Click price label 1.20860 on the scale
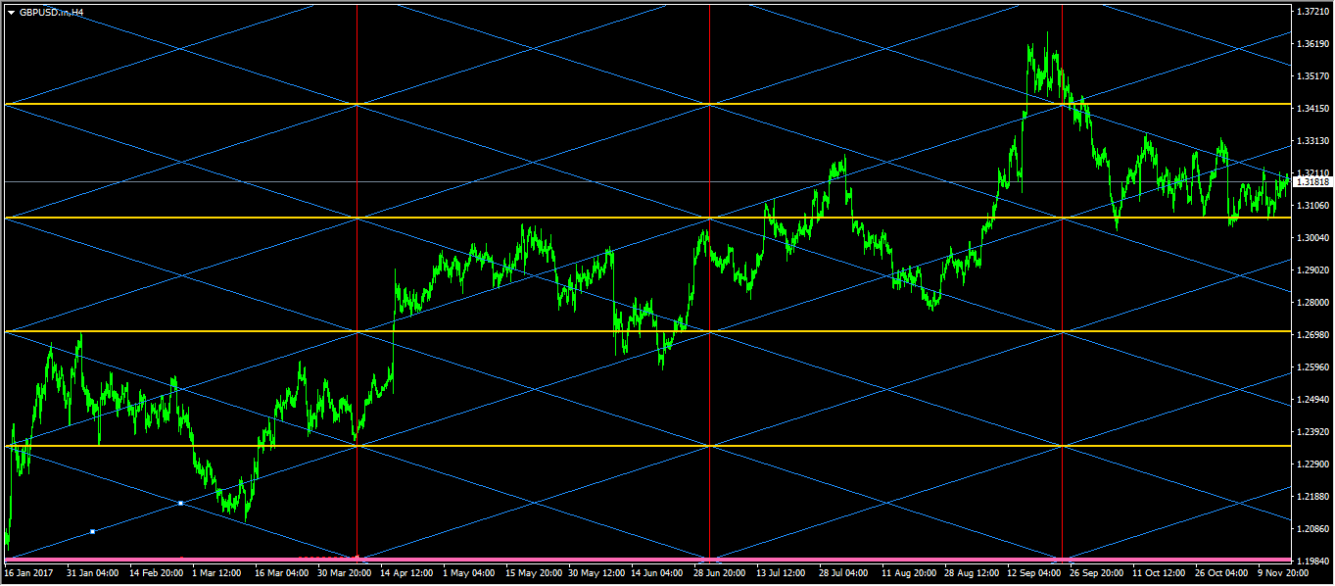 point(1311,528)
